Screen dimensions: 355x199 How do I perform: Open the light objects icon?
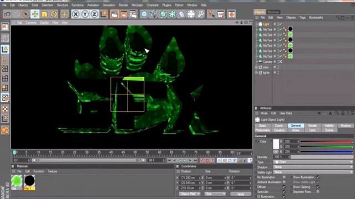[201, 14]
